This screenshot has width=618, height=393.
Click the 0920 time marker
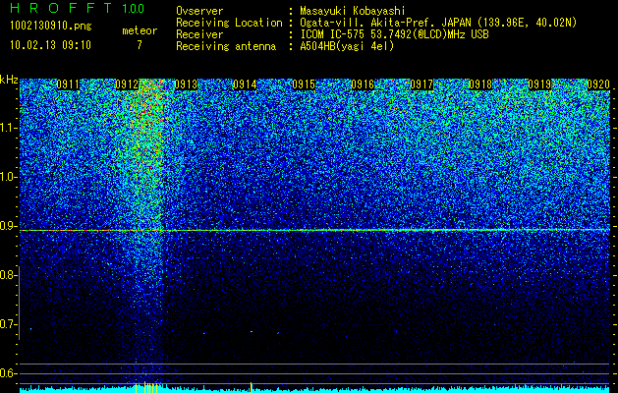tap(598, 84)
